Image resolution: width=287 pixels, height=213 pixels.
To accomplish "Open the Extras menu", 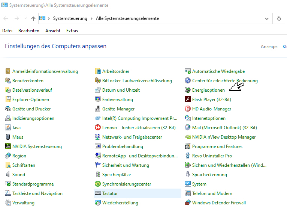I will coord(72,31).
